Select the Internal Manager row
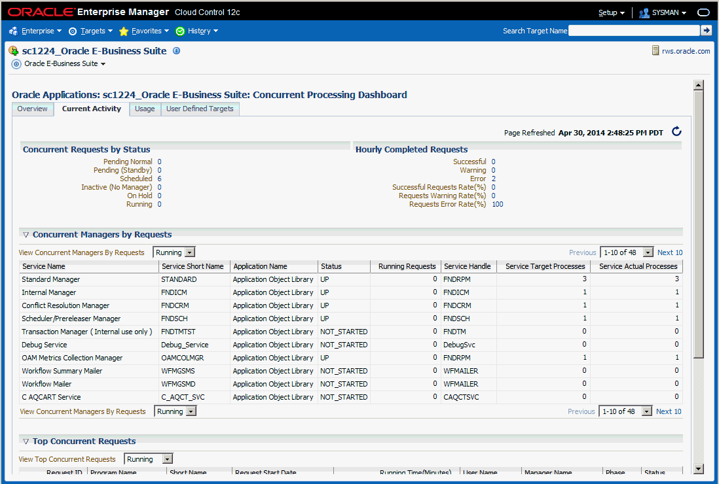Viewport: 719px width, 484px height. (x=351, y=292)
